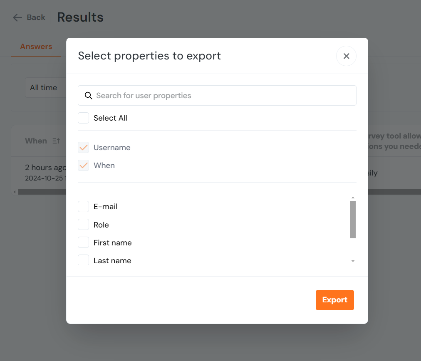The height and width of the screenshot is (361, 421).
Task: Tick the Select All checkbox
Action: (84, 118)
